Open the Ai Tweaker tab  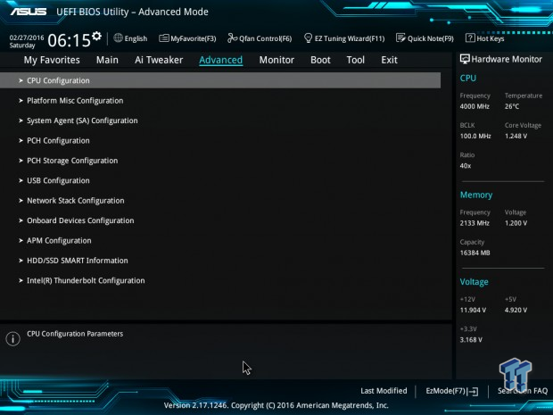pos(159,60)
